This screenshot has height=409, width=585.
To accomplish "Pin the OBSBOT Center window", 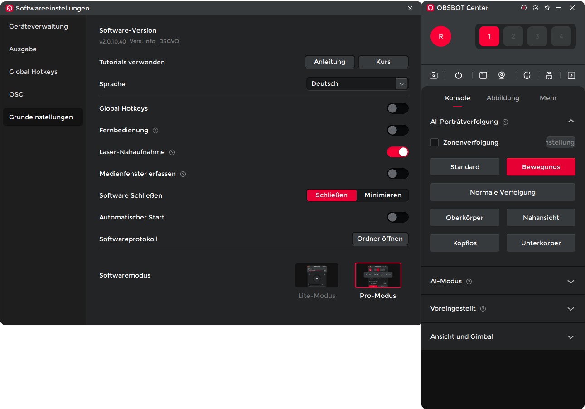I will 547,8.
